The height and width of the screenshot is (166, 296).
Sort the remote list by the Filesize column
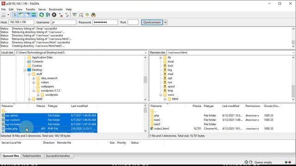[197, 106]
